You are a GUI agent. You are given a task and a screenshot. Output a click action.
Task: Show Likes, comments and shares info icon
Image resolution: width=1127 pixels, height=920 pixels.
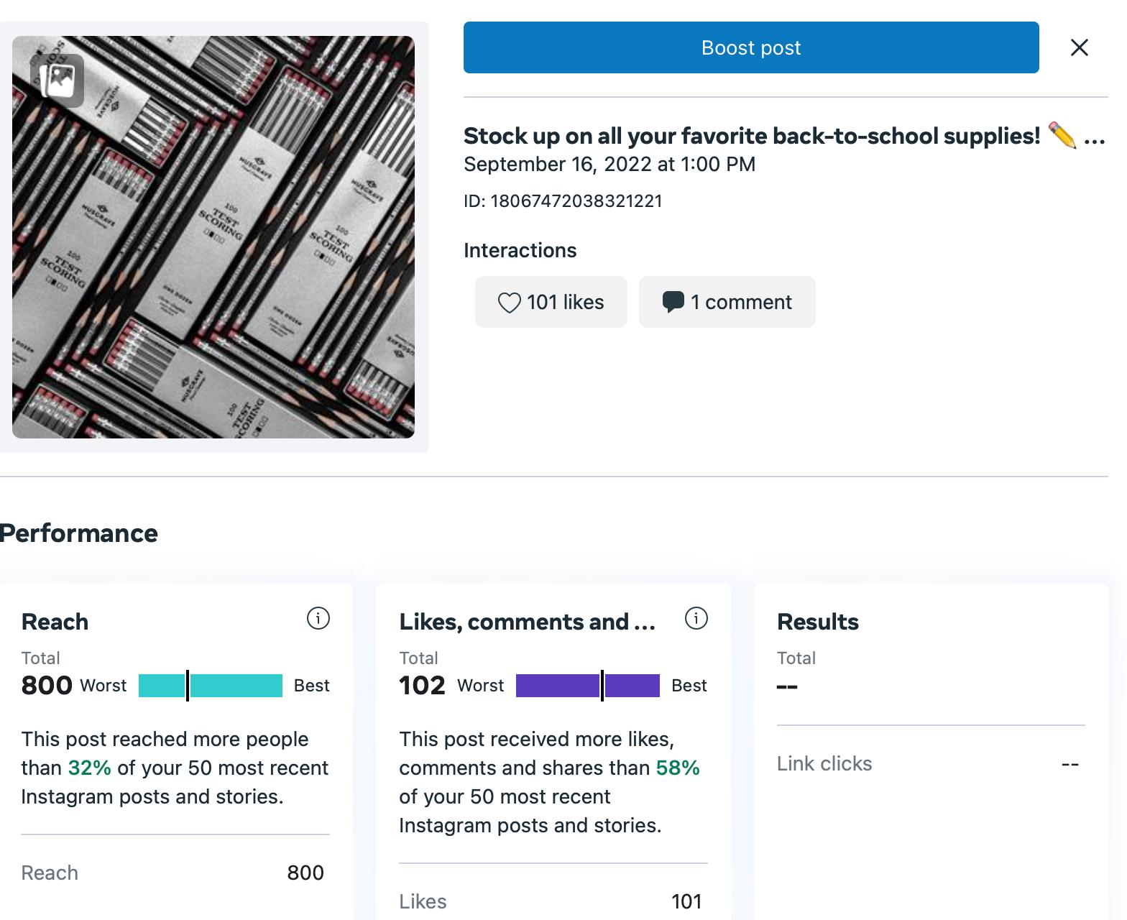coord(696,618)
